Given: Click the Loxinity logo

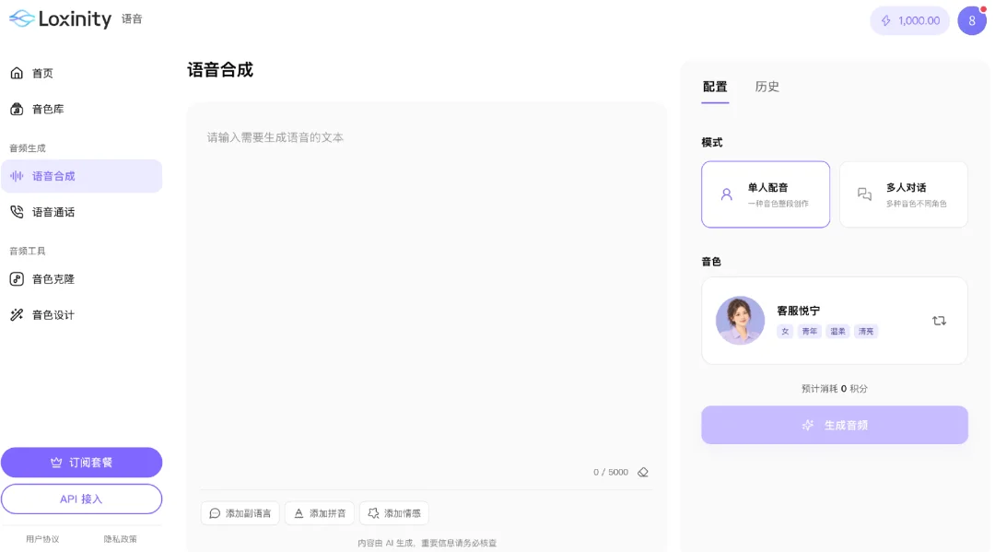Looking at the screenshot, I should [x=60, y=19].
